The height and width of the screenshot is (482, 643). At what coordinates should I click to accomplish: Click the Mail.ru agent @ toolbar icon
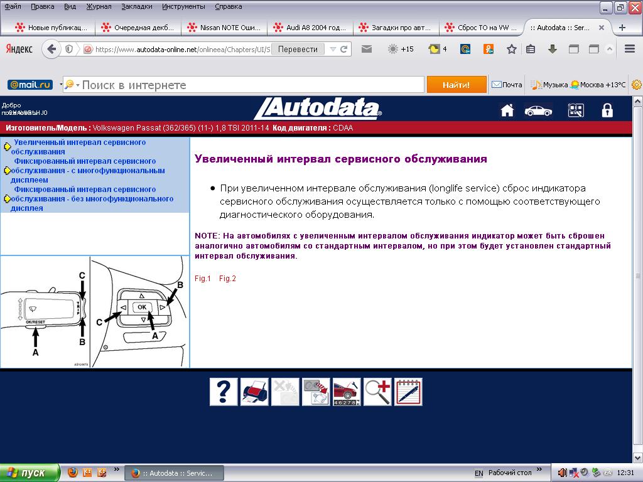[465, 49]
